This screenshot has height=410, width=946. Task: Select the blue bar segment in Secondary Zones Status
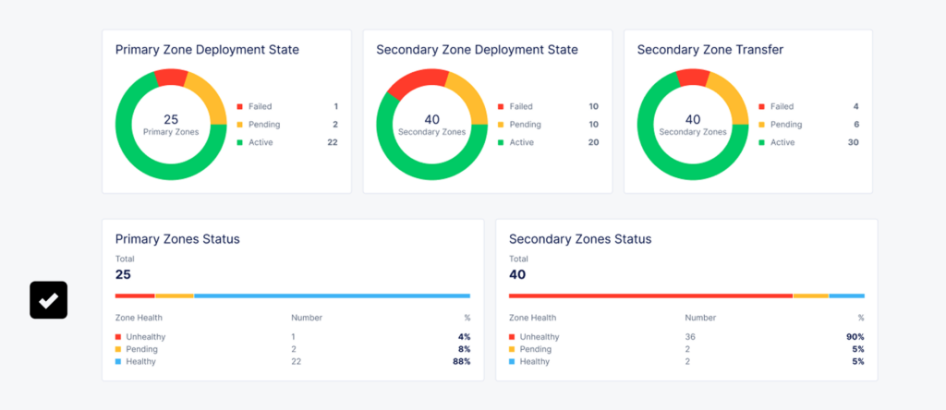(x=847, y=296)
